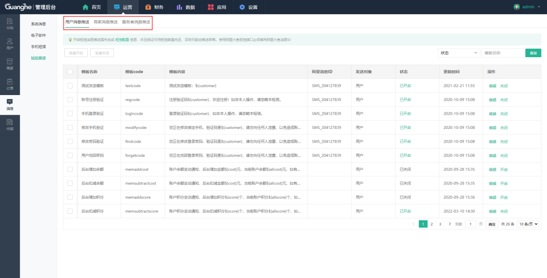Viewport: 547px width, 278px height.
Task: Follow the 短信配置 link in the notice
Action: (x=122, y=39)
